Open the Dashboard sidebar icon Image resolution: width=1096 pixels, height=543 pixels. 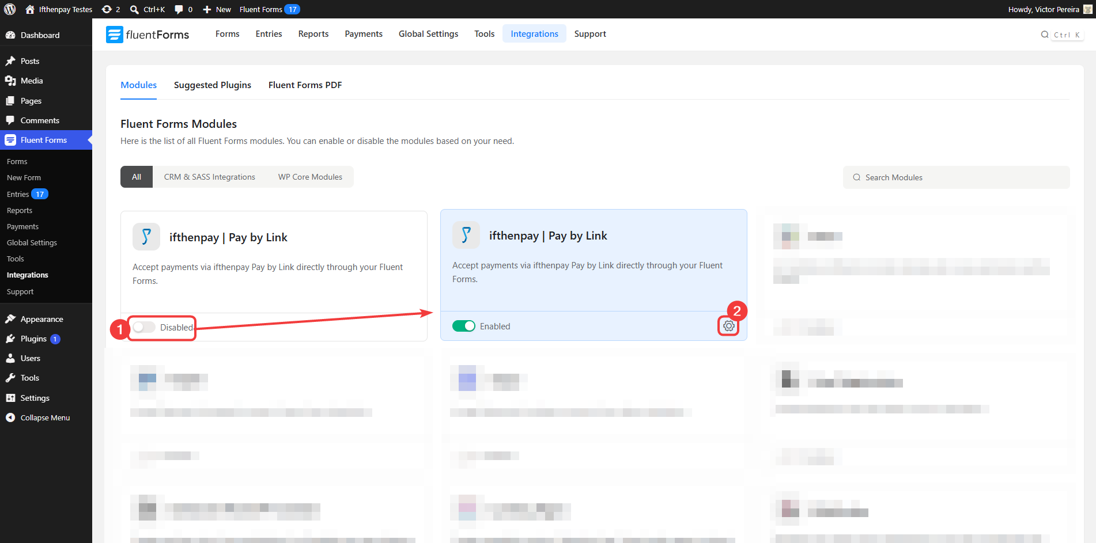[10, 35]
